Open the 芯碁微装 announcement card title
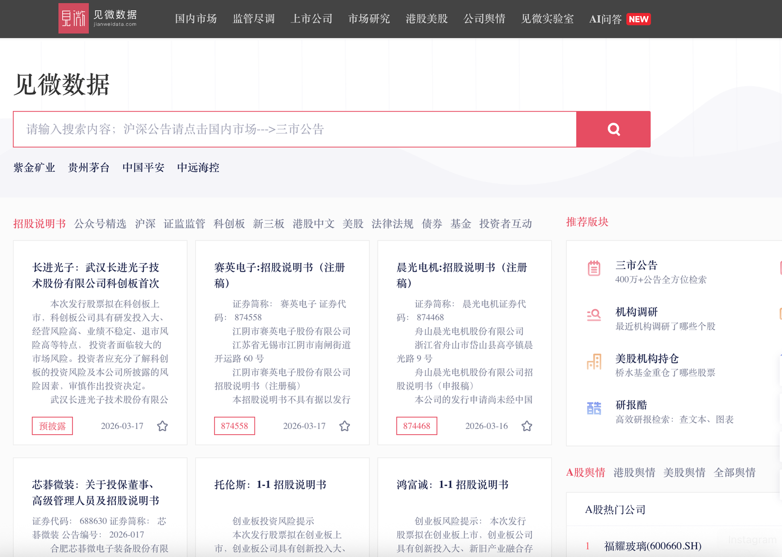 pos(96,492)
